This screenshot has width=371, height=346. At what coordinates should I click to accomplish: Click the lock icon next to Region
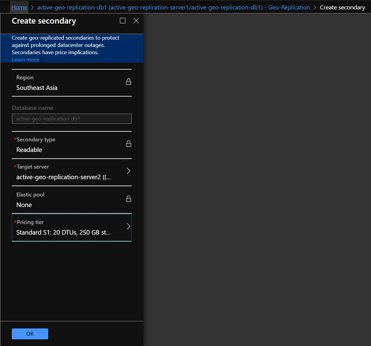click(128, 81)
